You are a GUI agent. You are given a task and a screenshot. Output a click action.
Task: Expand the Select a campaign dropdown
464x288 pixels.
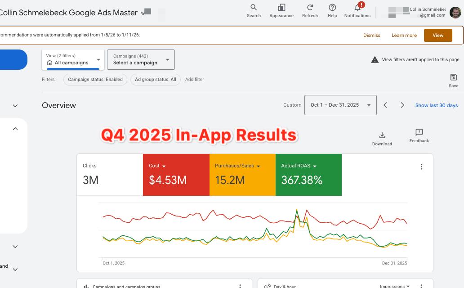(141, 59)
